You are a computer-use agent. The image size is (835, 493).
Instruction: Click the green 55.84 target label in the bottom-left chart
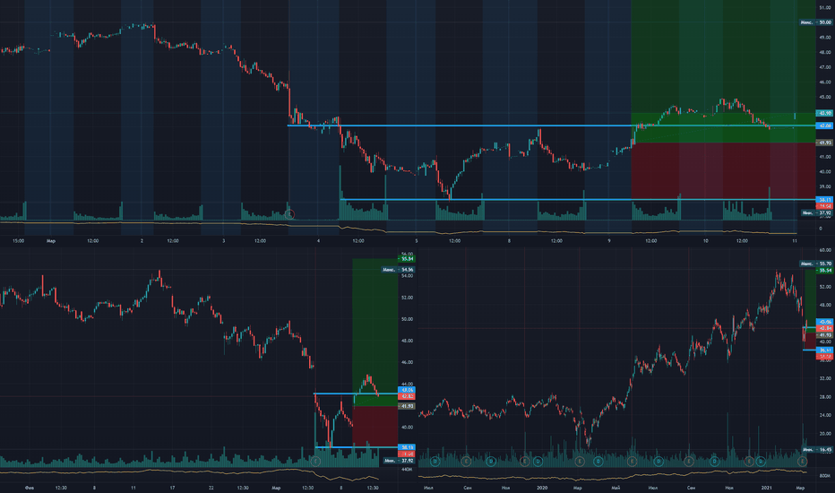click(x=407, y=259)
